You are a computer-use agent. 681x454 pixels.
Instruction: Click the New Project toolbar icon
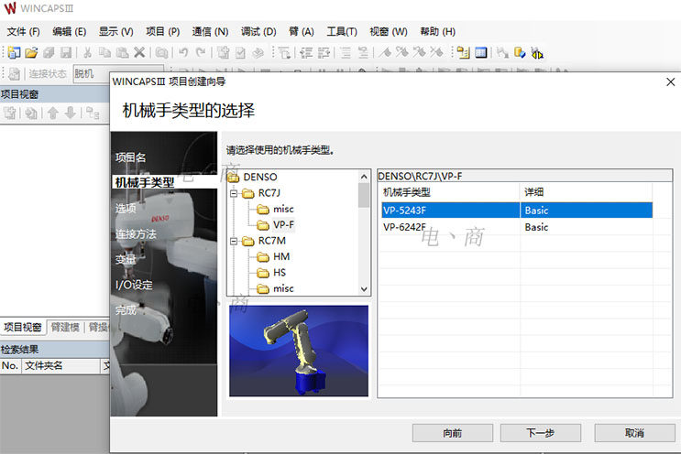pos(14,53)
